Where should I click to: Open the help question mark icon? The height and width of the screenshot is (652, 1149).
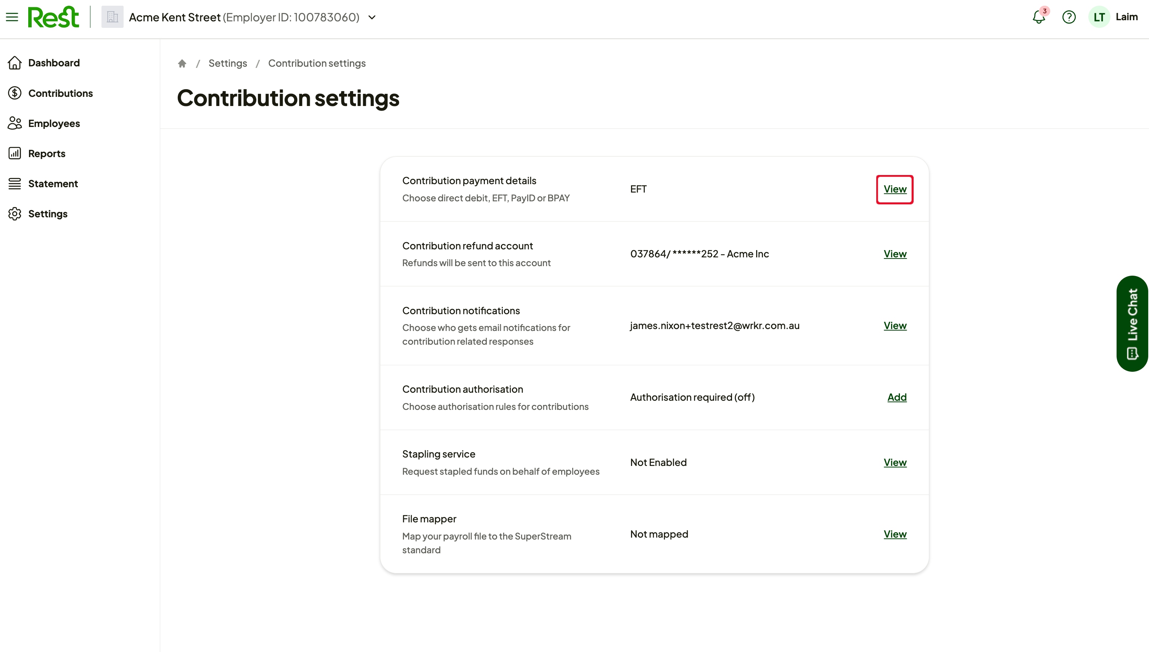1069,17
